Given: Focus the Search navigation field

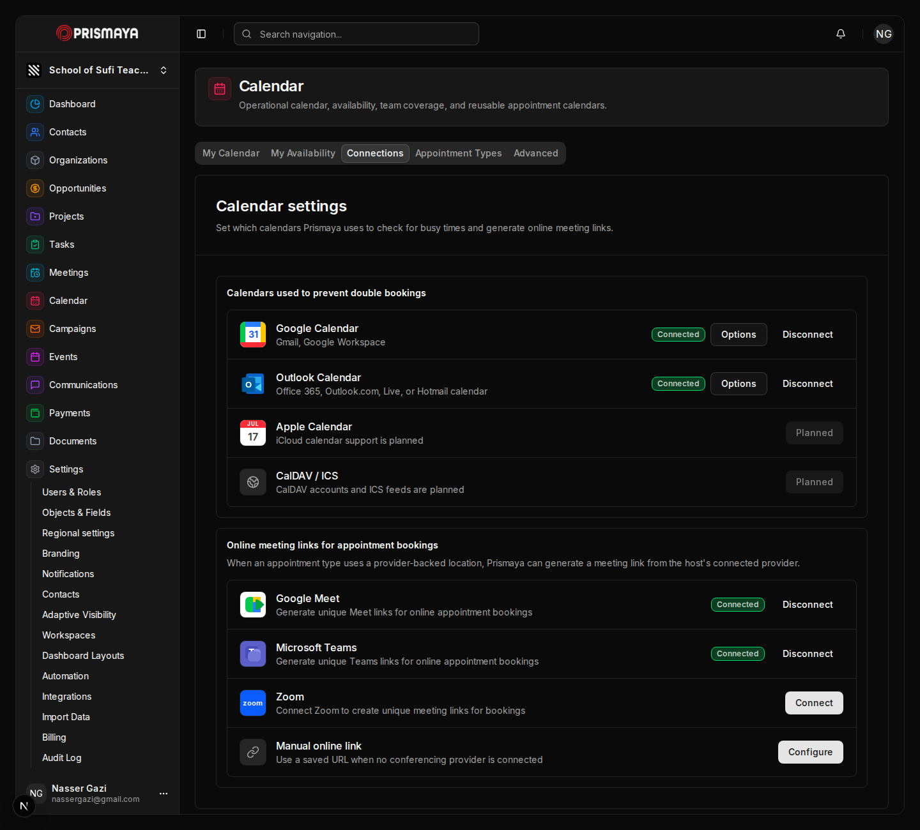Looking at the screenshot, I should (x=356, y=34).
